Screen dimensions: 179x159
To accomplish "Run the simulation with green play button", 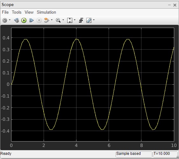I will click(24, 20).
